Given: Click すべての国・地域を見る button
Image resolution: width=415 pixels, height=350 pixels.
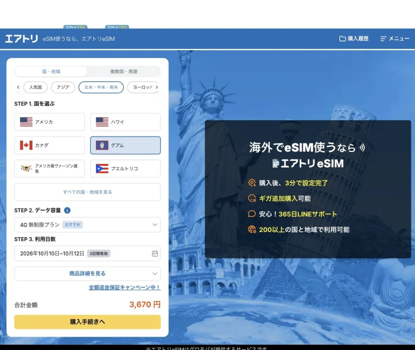Looking at the screenshot, I should tap(88, 192).
